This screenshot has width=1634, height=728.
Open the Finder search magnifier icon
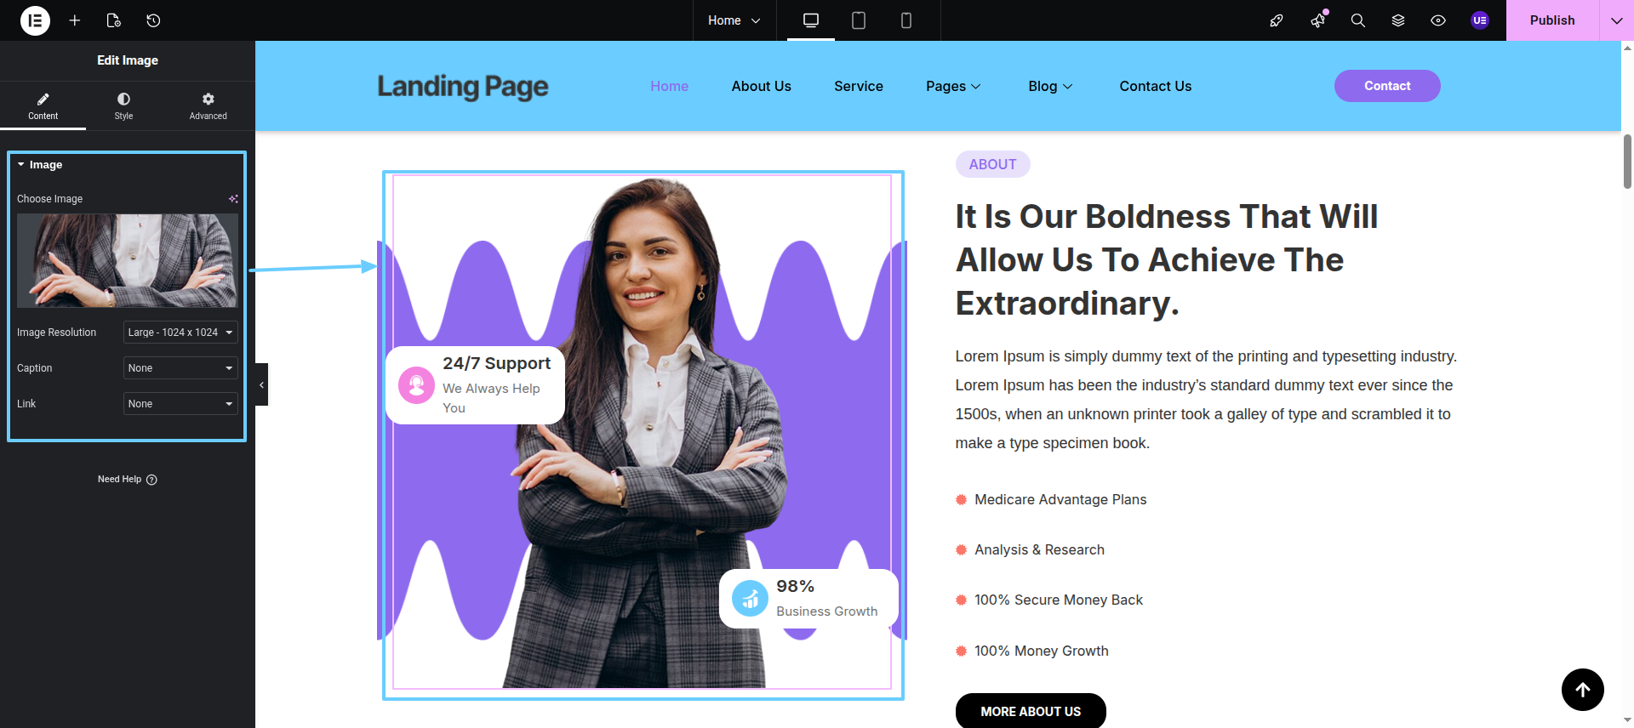(x=1358, y=20)
